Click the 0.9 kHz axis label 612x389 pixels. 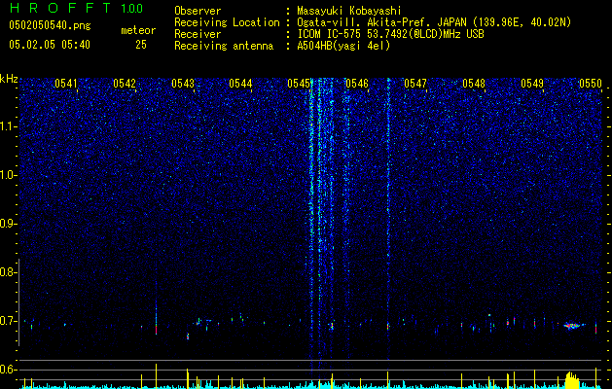point(8,224)
